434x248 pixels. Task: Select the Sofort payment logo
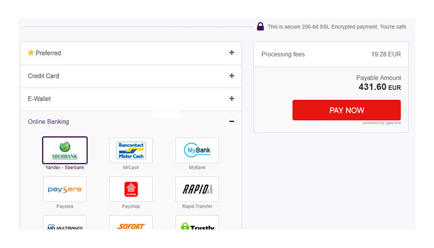131,223
